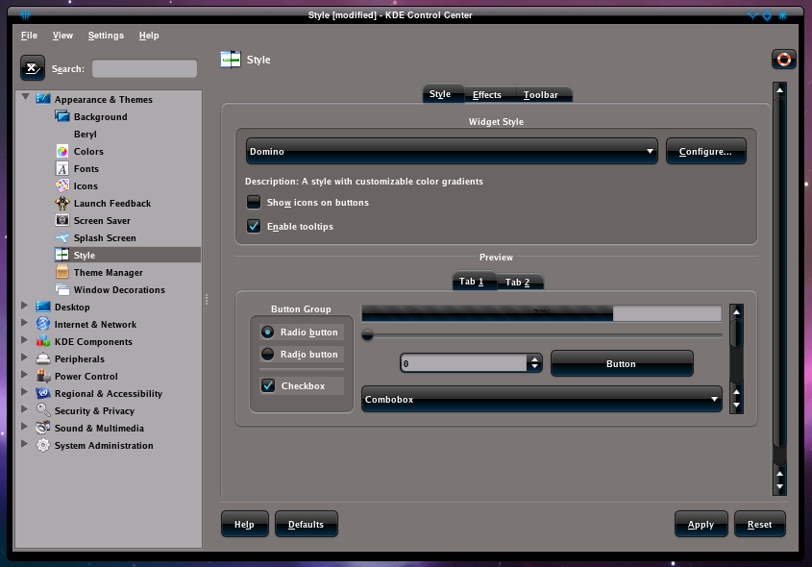Enable Show icons on buttons checkbox

[254, 202]
